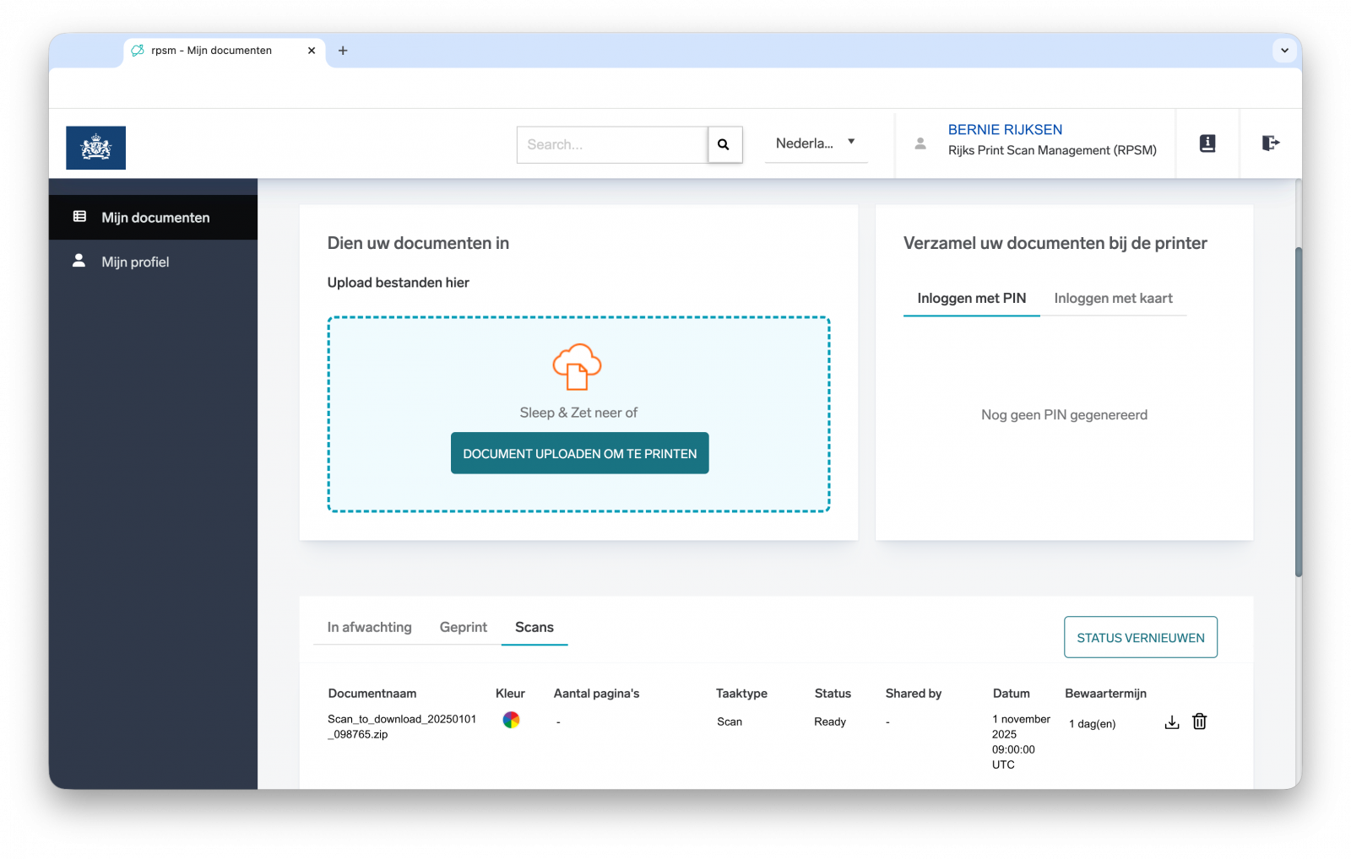Screen dimensions: 1351x859
Task: Switch to the In afwachting tab
Action: (368, 627)
